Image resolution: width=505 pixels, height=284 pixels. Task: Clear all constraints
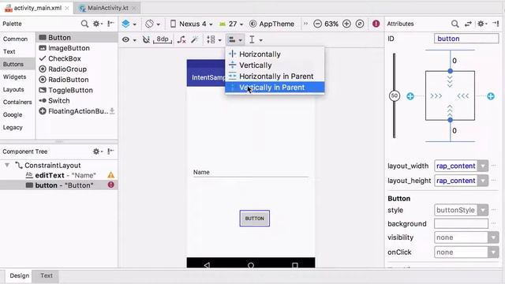click(x=181, y=39)
